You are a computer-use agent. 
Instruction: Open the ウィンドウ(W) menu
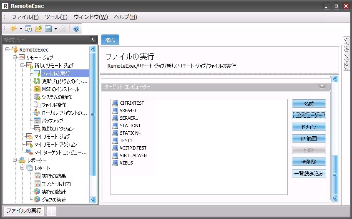(x=91, y=17)
